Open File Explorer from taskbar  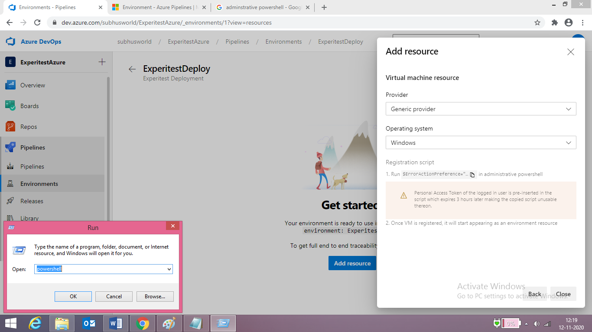tap(62, 323)
